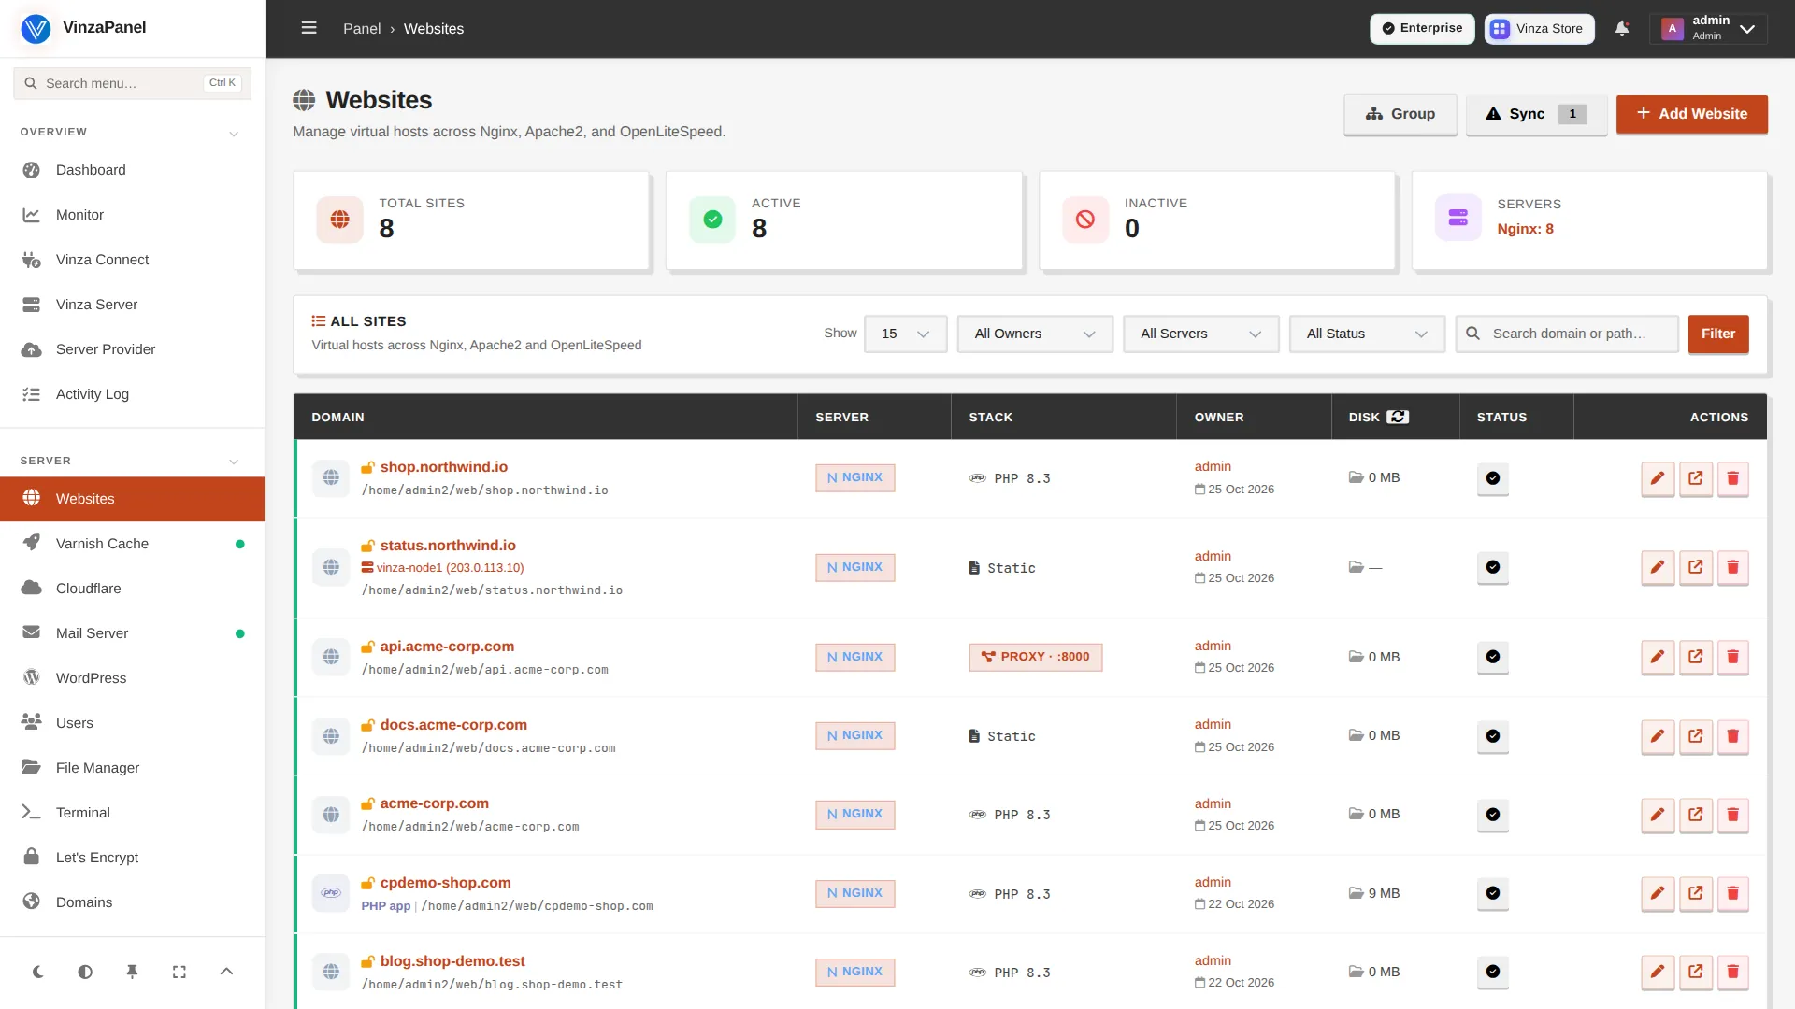Open acme-corp.com external link icon
The image size is (1795, 1009).
coord(1695,815)
